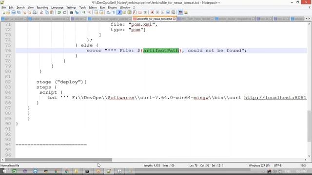Screen dimensions: 312x175
Task: Click the vertical scrollbar up arrow
Action: pyautogui.click(x=309, y=24)
